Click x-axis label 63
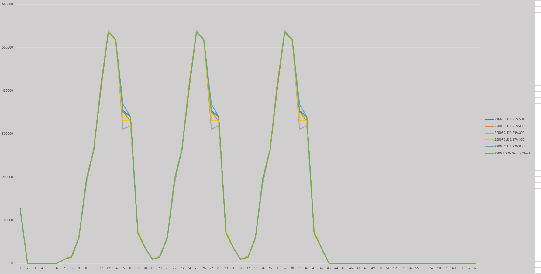This screenshot has width=541, height=274. (476, 268)
